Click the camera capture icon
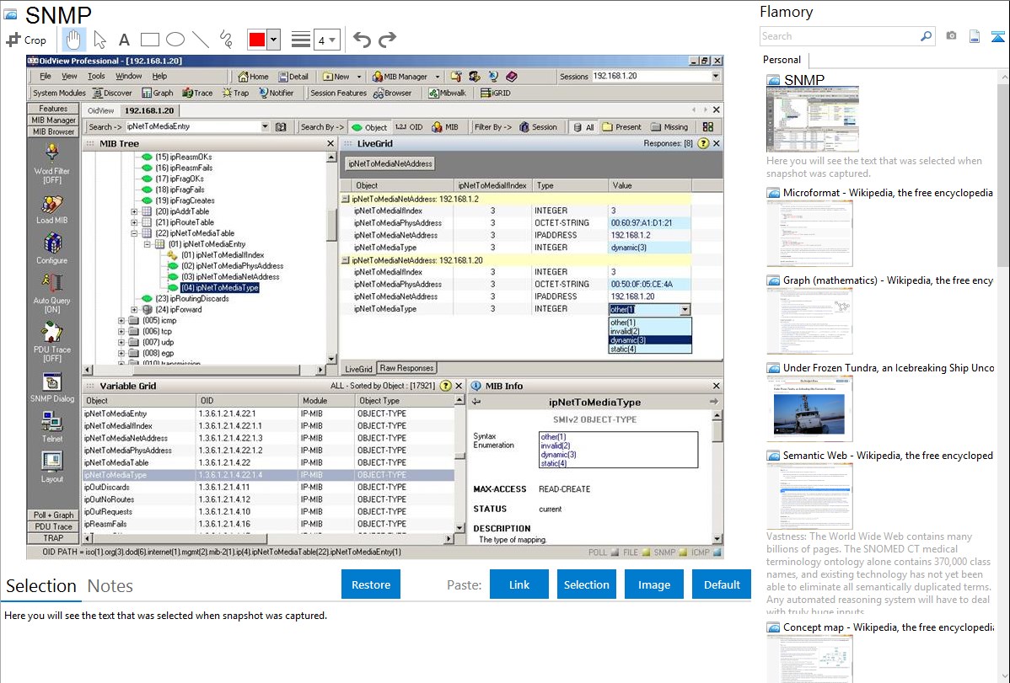The width and height of the screenshot is (1010, 683). click(x=951, y=36)
